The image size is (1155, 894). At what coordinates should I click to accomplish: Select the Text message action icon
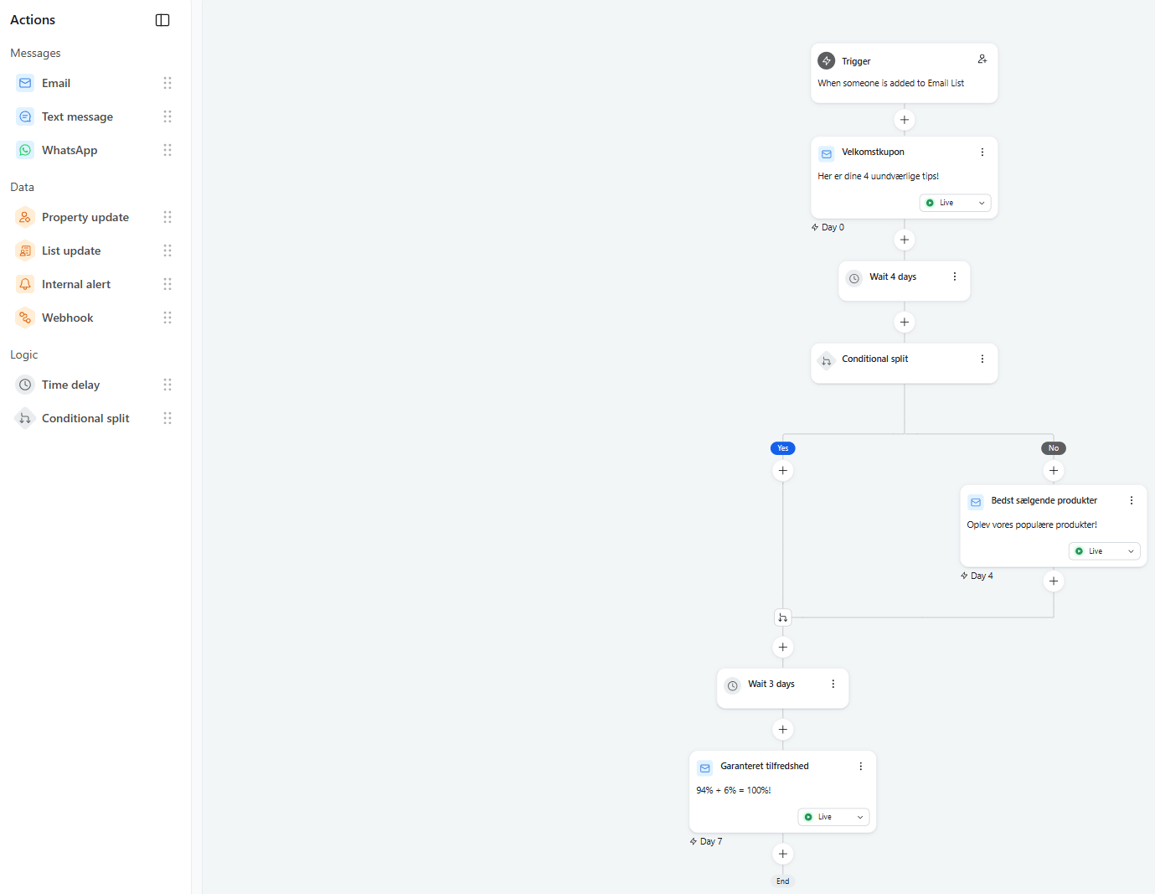[x=25, y=116]
